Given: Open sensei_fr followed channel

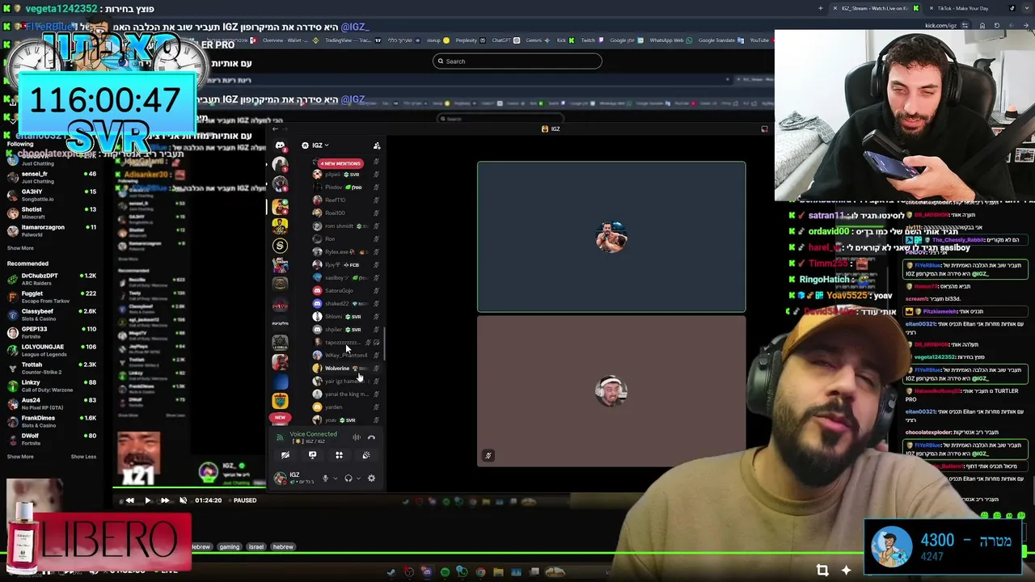Looking at the screenshot, I should (52, 177).
